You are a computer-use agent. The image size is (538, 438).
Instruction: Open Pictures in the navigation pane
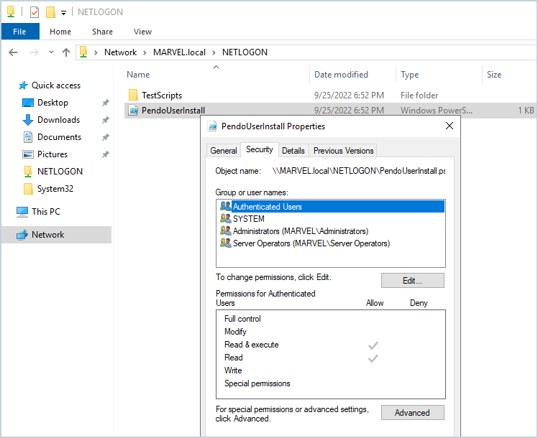[x=53, y=154]
